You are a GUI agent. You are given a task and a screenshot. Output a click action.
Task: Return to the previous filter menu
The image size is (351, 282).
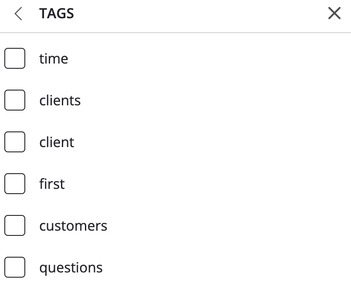point(18,14)
